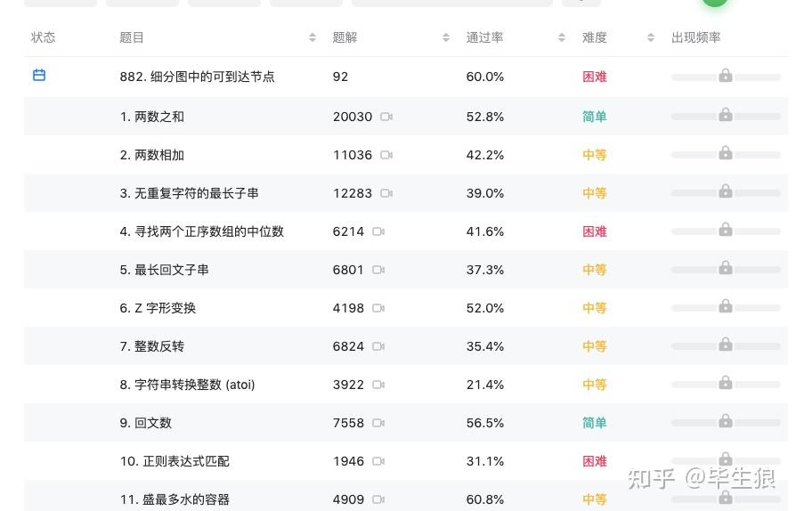Play video solution for 5. 最长回文子串
Screen dimensions: 796x511
pos(378,270)
